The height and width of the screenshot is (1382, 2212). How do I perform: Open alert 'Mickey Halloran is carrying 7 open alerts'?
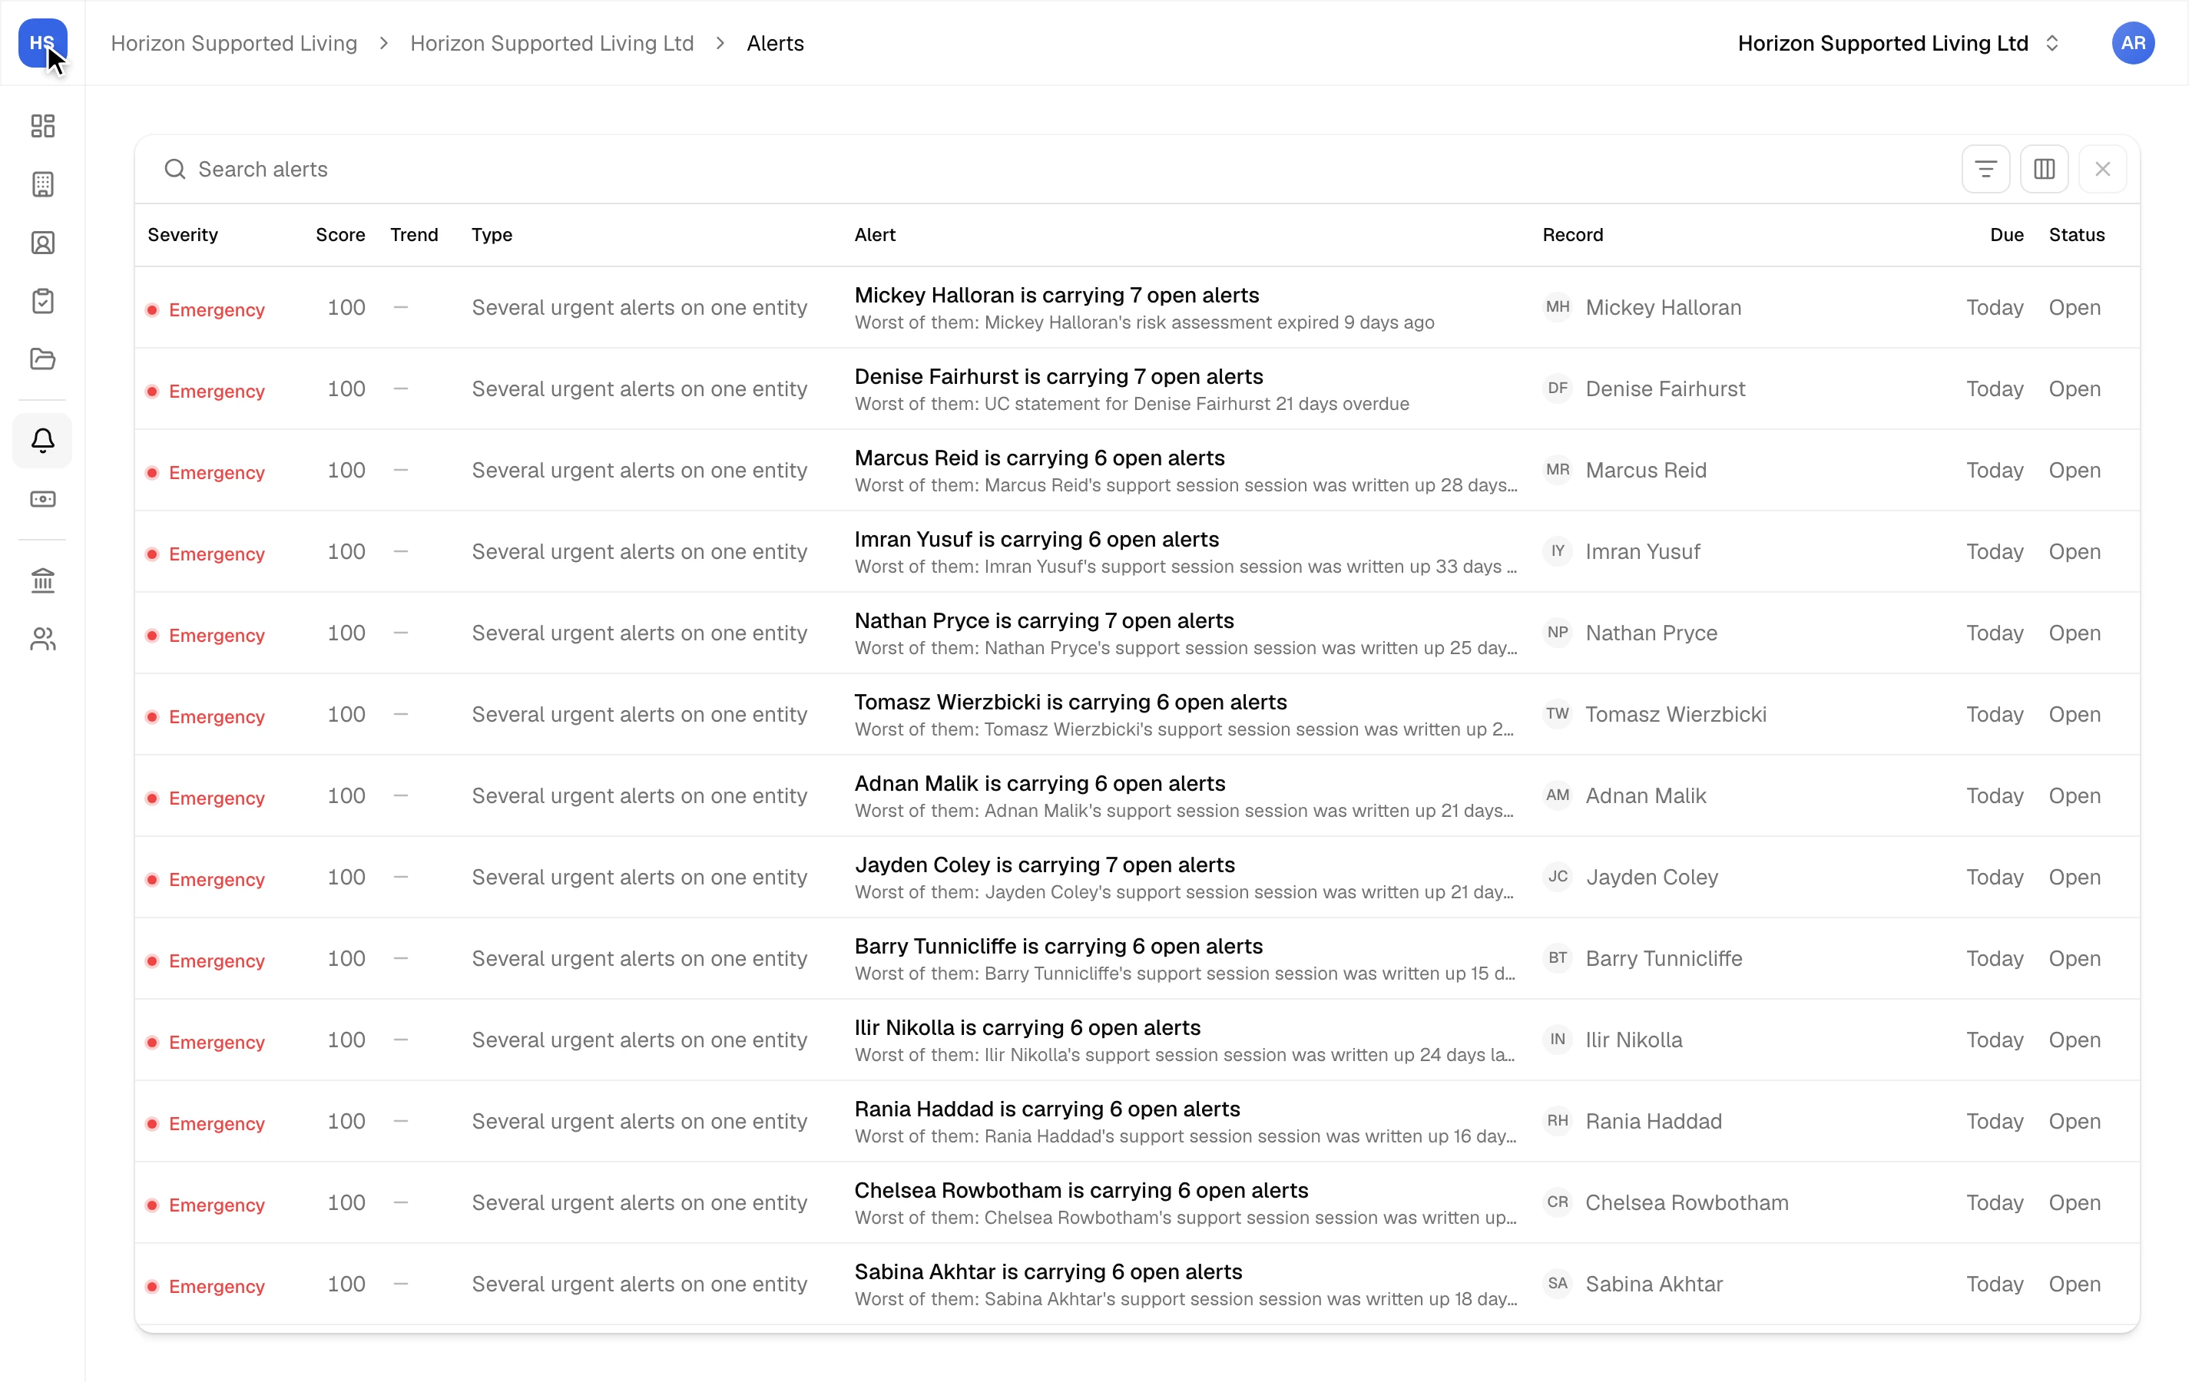[x=1057, y=296]
